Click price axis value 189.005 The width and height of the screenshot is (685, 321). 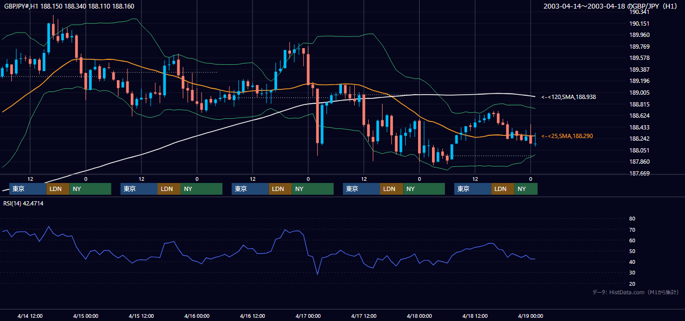click(x=639, y=93)
